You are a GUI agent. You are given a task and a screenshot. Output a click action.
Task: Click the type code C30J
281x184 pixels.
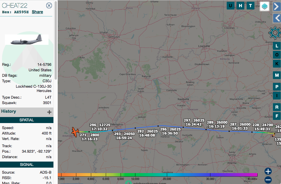pos(47,81)
